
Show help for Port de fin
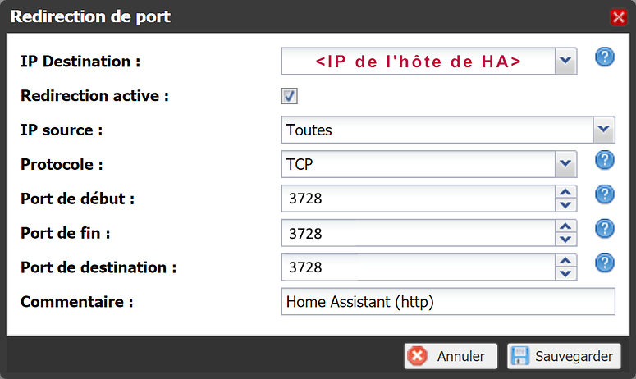click(x=605, y=229)
